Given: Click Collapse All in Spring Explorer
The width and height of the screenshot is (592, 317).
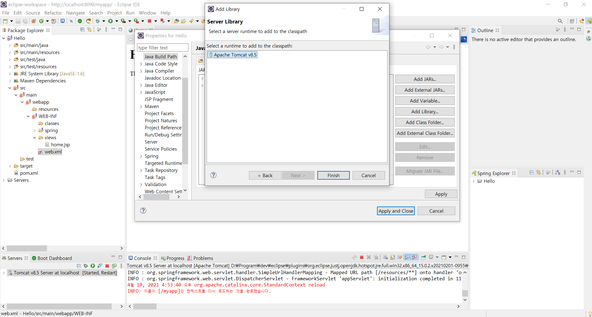Looking at the screenshot, I should (531, 173).
